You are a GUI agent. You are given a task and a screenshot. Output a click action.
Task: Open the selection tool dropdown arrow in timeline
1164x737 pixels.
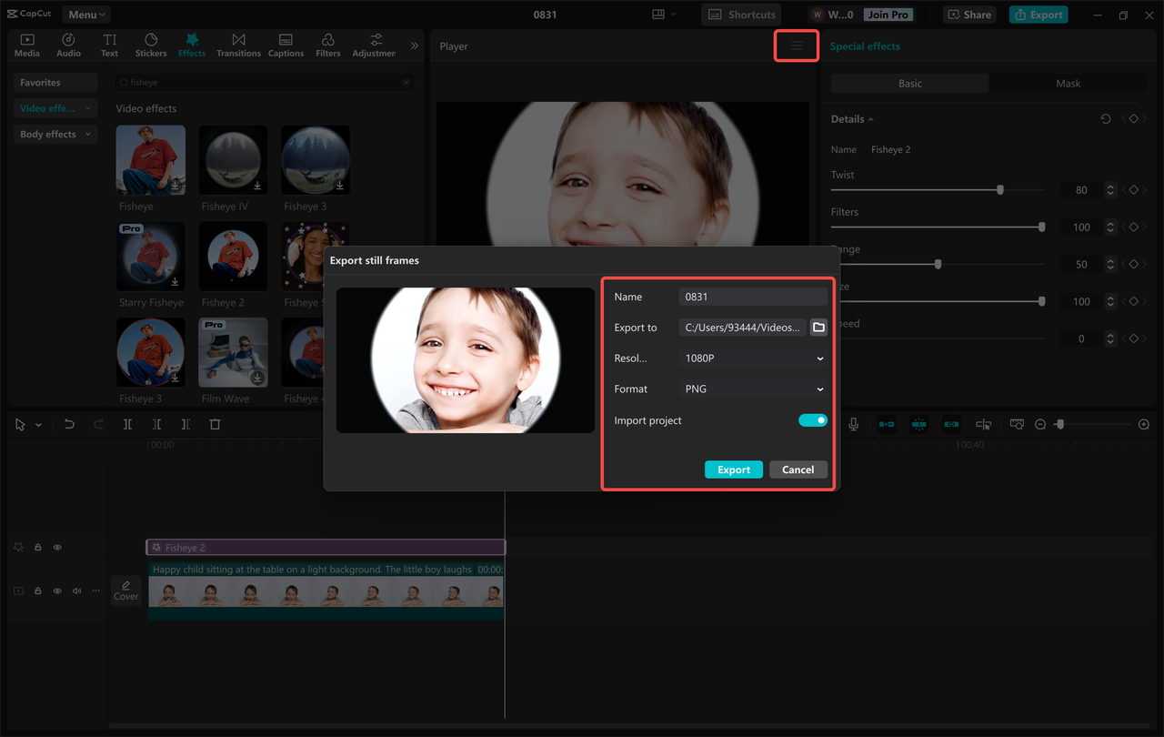click(38, 425)
